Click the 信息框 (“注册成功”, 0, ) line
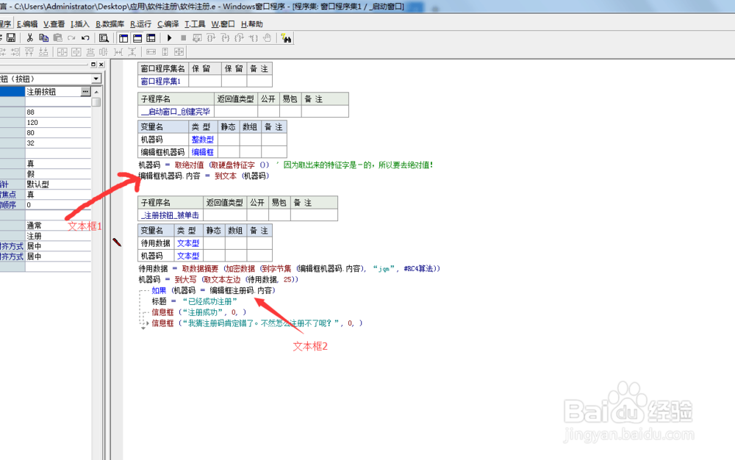Image resolution: width=735 pixels, height=460 pixels. pos(198,312)
